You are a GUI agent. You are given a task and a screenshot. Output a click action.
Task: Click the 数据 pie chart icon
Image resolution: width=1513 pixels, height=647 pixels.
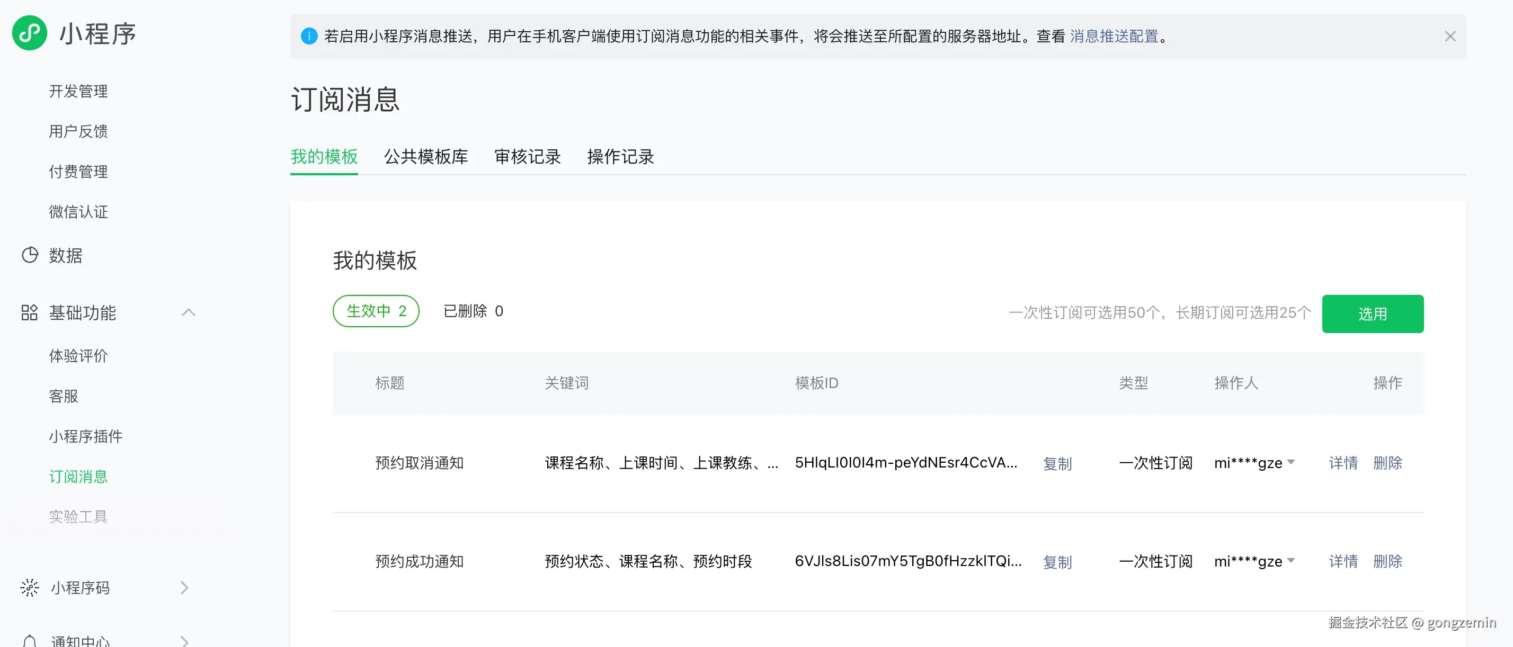(29, 255)
